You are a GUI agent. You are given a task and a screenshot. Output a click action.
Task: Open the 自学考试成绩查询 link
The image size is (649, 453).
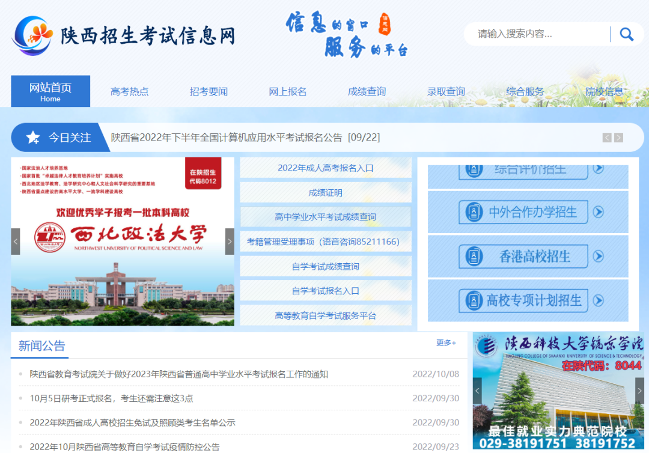click(x=325, y=266)
